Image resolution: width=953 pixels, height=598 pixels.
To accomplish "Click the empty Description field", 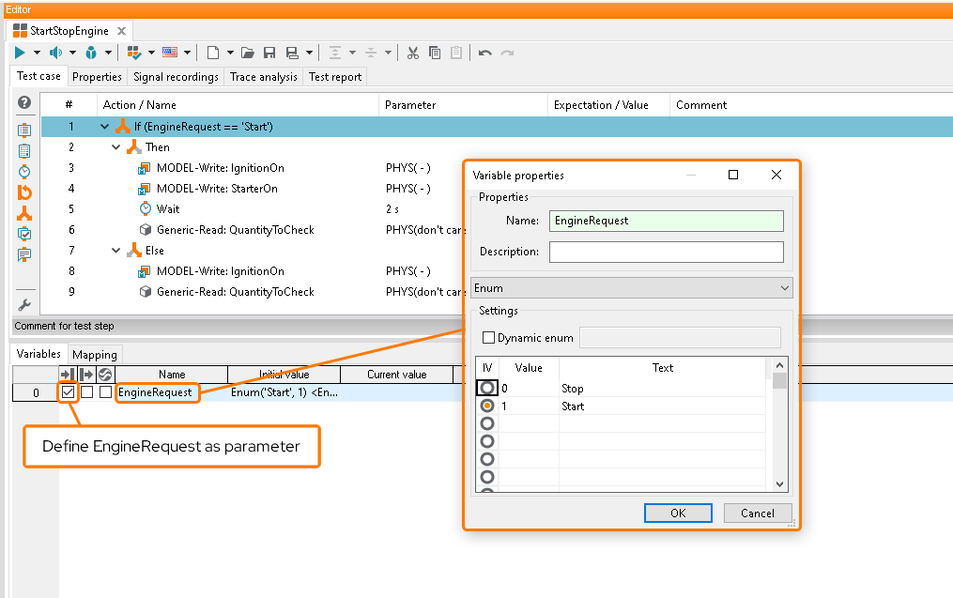I will pyautogui.click(x=666, y=252).
